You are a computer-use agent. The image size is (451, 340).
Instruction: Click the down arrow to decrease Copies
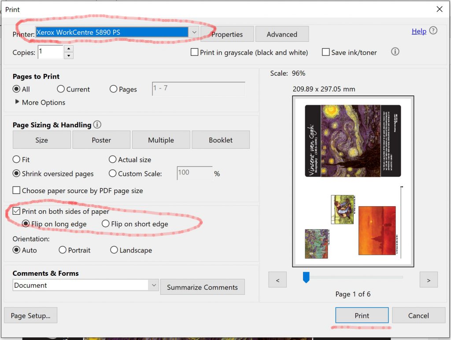tap(69, 55)
